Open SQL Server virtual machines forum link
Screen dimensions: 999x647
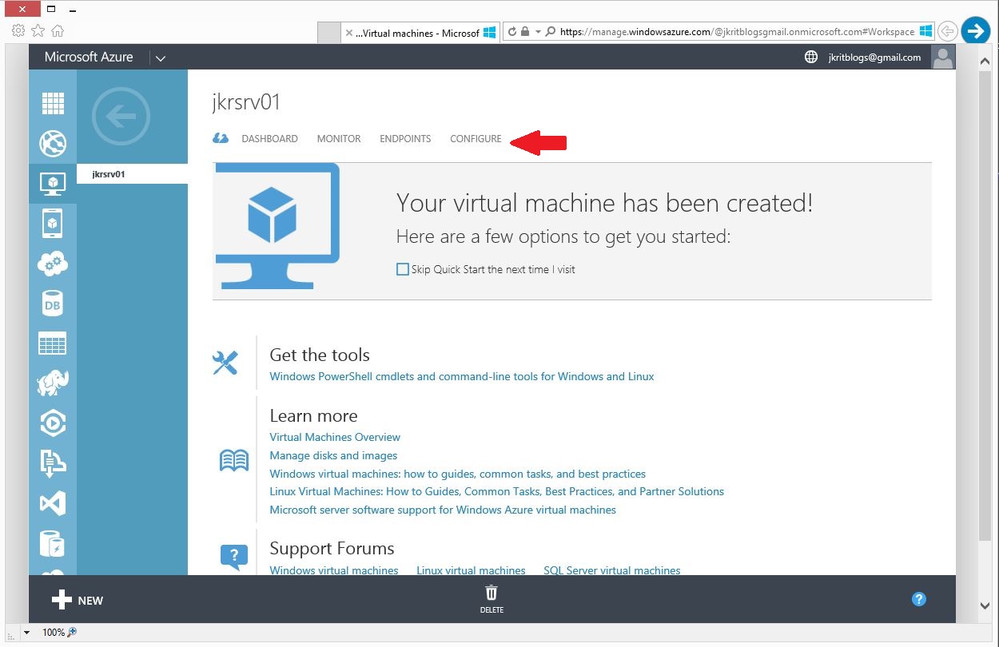[612, 570]
